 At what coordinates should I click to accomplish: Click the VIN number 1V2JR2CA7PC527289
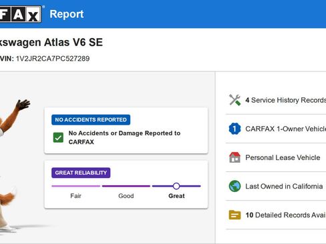[x=53, y=59]
